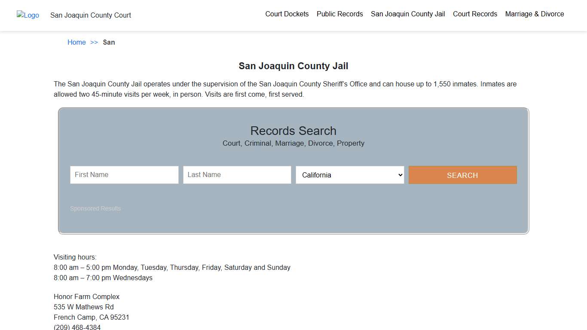Click the Last Name input field
Screen dimensions: 587x330
pos(237,174)
